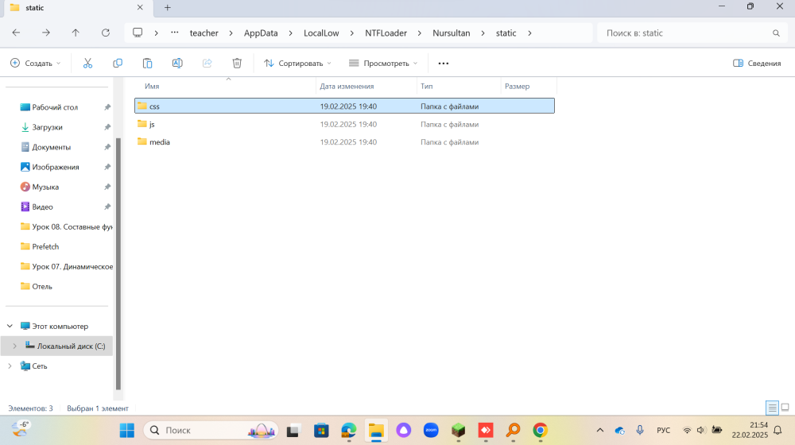The height and width of the screenshot is (445, 795).
Task: Click the Cut scissors icon
Action: click(x=87, y=64)
